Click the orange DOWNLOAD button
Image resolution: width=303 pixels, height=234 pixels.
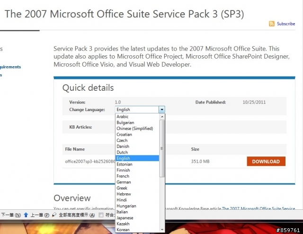266,161
